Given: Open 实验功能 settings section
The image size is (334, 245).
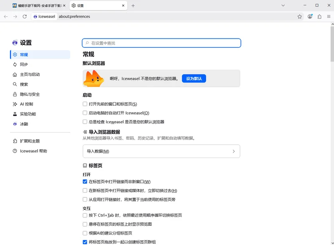Looking at the screenshot, I should [40, 114].
